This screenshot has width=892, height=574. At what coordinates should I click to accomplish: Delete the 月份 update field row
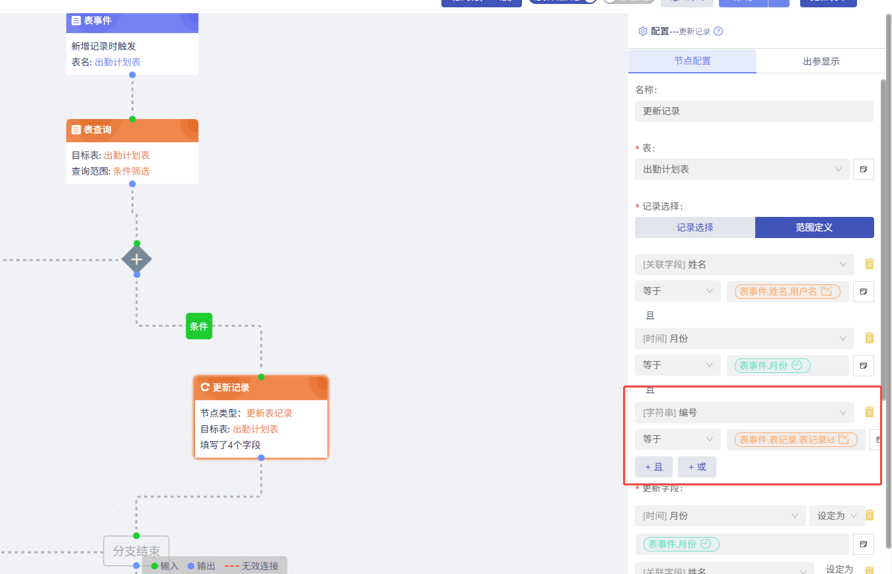coord(870,515)
